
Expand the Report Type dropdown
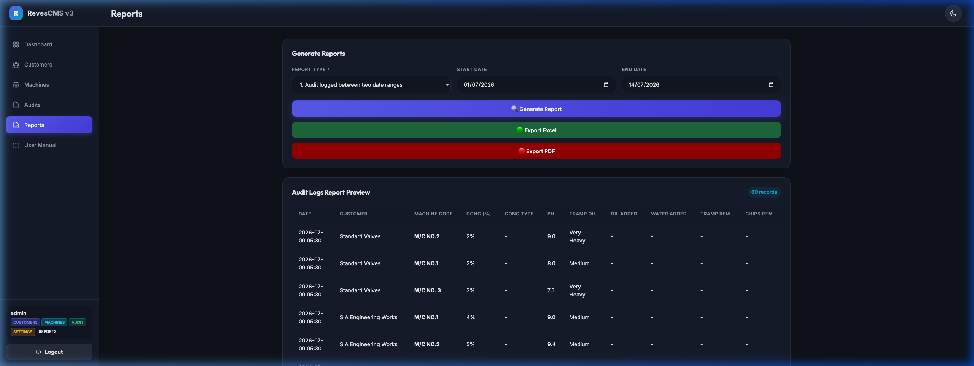click(x=371, y=85)
